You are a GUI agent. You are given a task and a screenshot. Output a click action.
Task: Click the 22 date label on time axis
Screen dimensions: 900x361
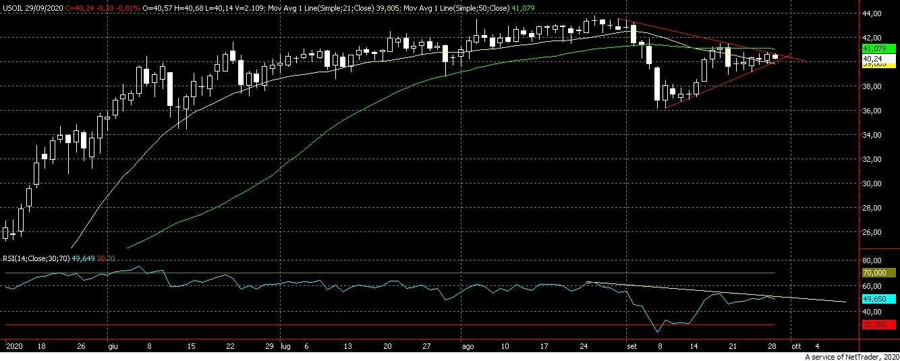(230, 345)
